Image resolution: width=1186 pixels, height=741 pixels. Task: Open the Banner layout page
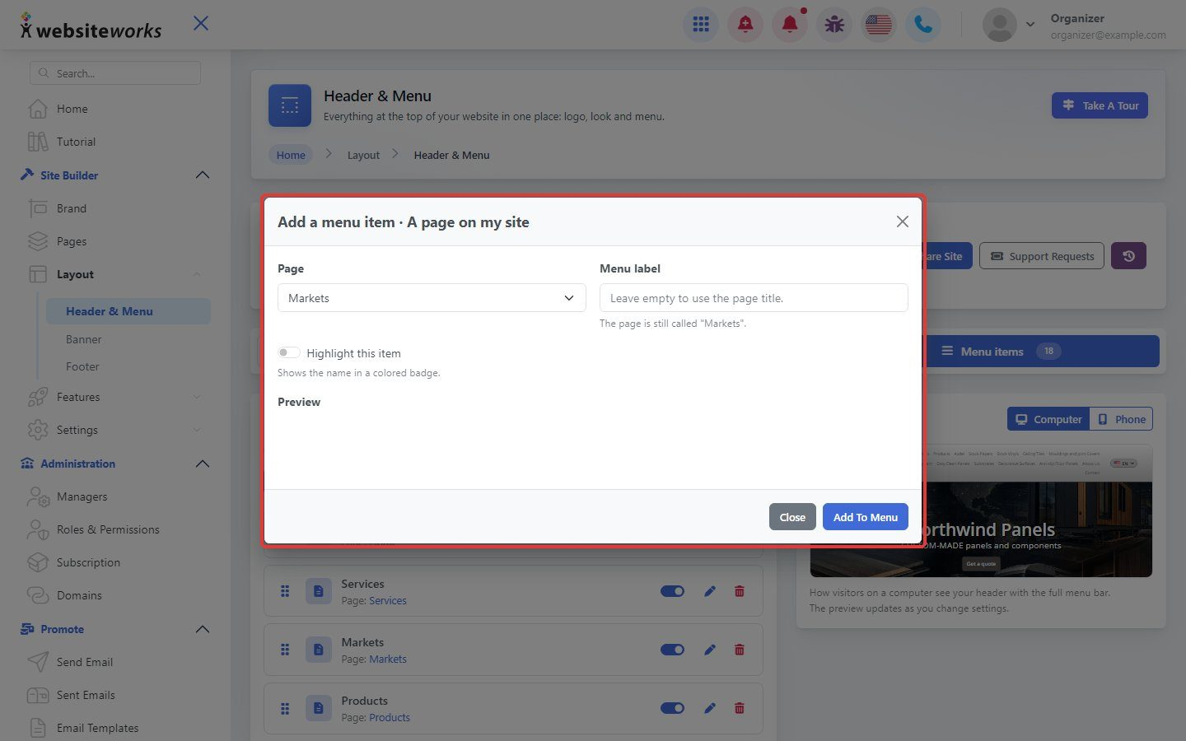[84, 339]
